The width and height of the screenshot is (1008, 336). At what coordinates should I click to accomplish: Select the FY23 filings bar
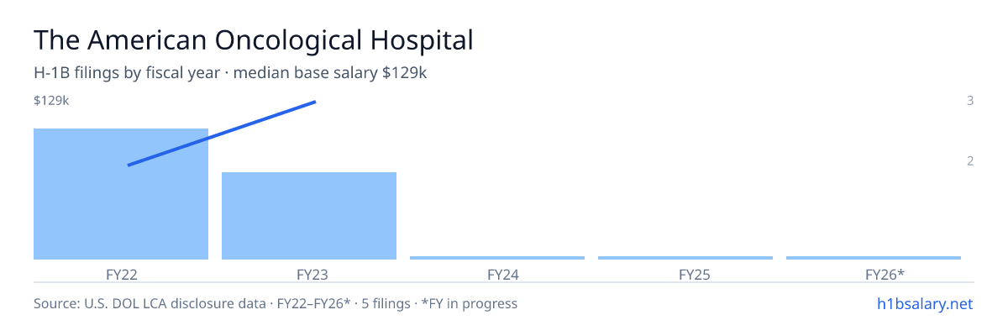309,216
